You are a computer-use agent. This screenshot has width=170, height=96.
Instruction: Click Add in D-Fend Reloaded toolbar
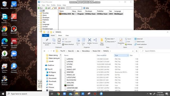[x=48, y=8]
